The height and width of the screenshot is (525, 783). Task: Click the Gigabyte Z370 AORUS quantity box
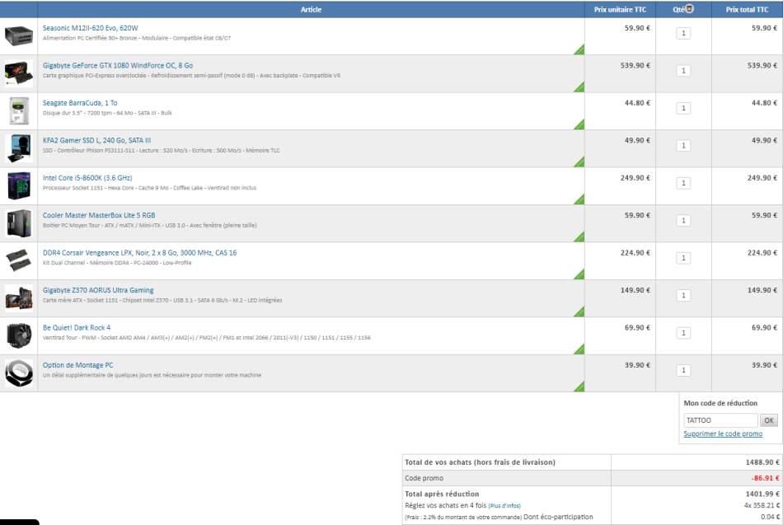coord(683,296)
